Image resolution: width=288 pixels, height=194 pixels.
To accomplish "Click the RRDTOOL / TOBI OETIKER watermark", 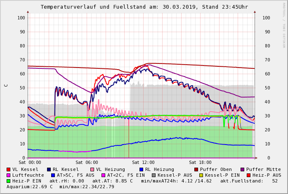I will point(283,25).
